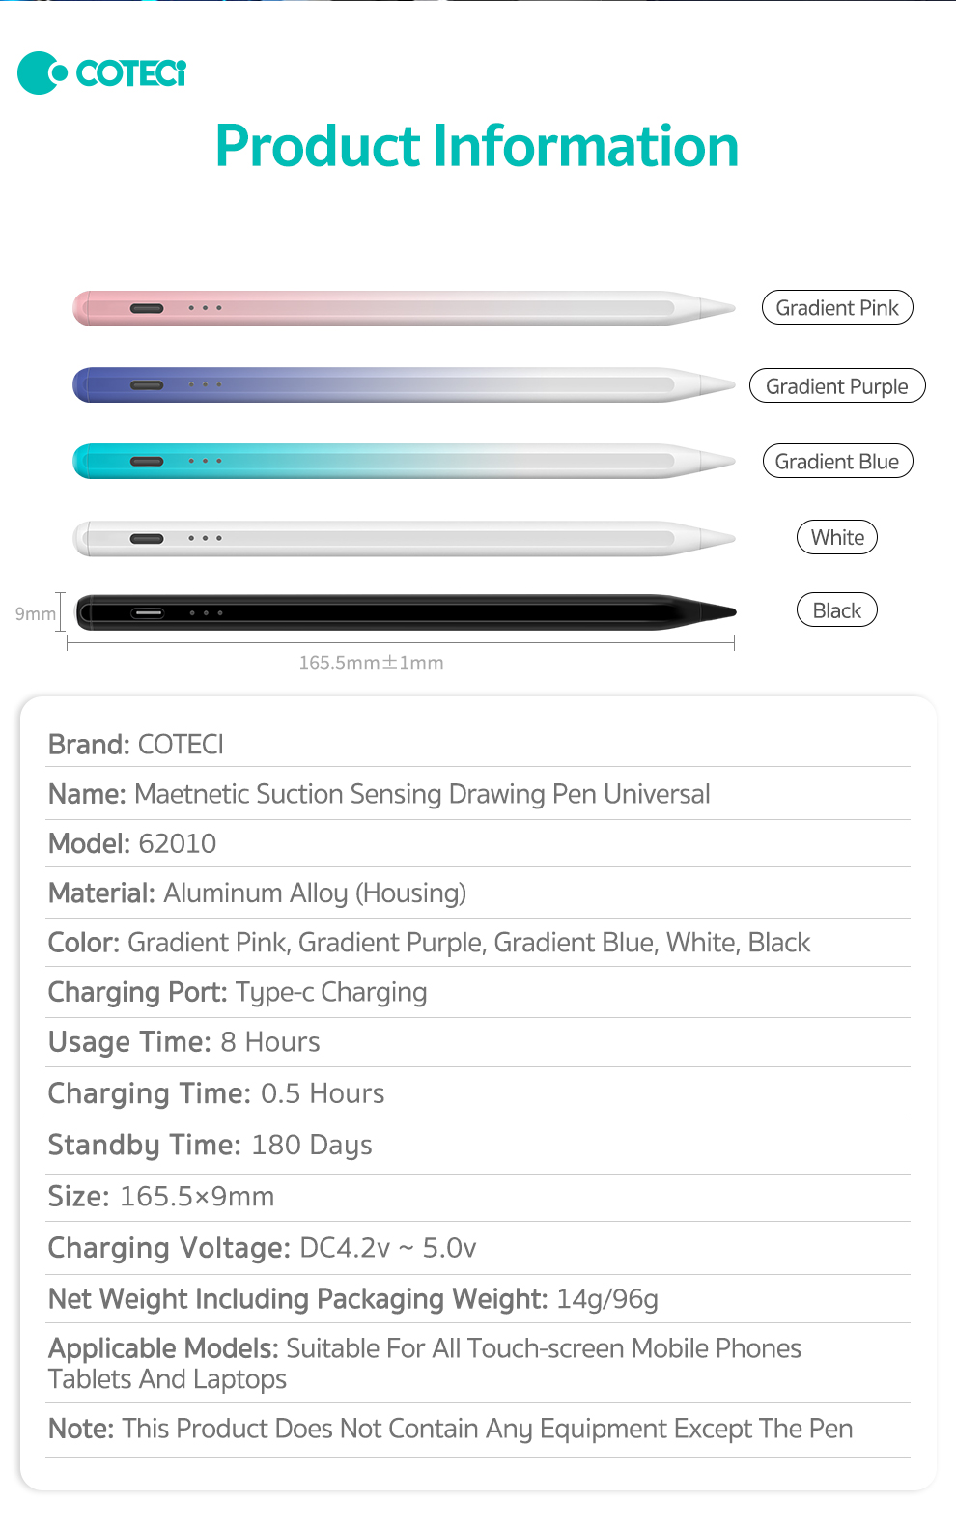Click the Model: 62010 specification row
956x1530 pixels.
click(132, 843)
